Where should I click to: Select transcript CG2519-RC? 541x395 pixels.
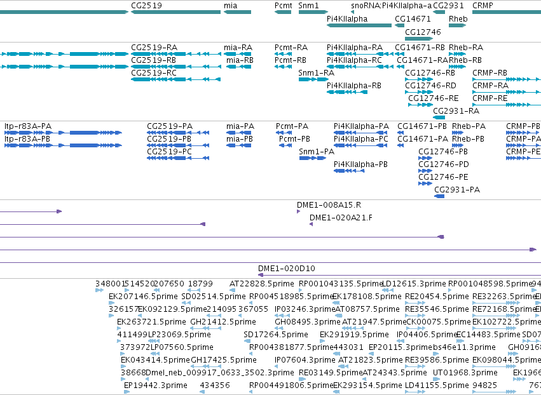175,79
